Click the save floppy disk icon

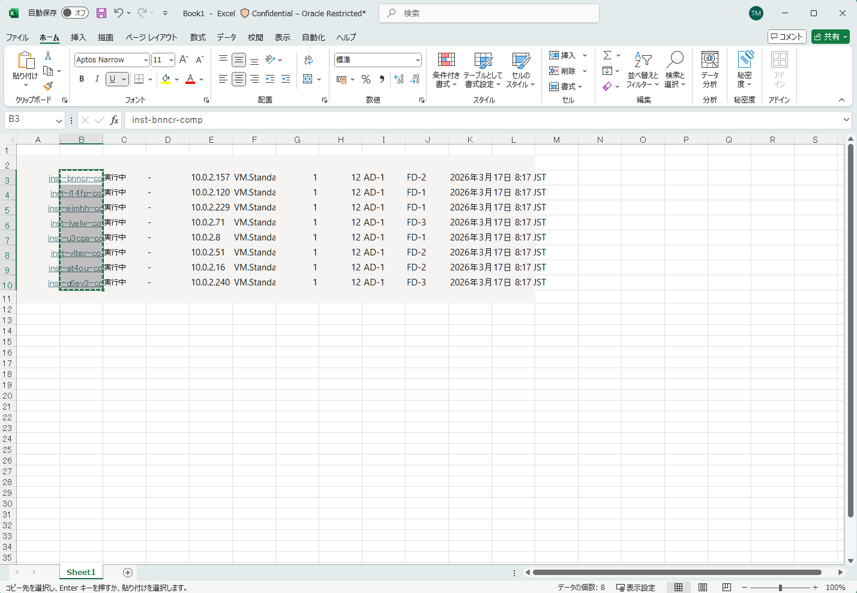click(101, 13)
